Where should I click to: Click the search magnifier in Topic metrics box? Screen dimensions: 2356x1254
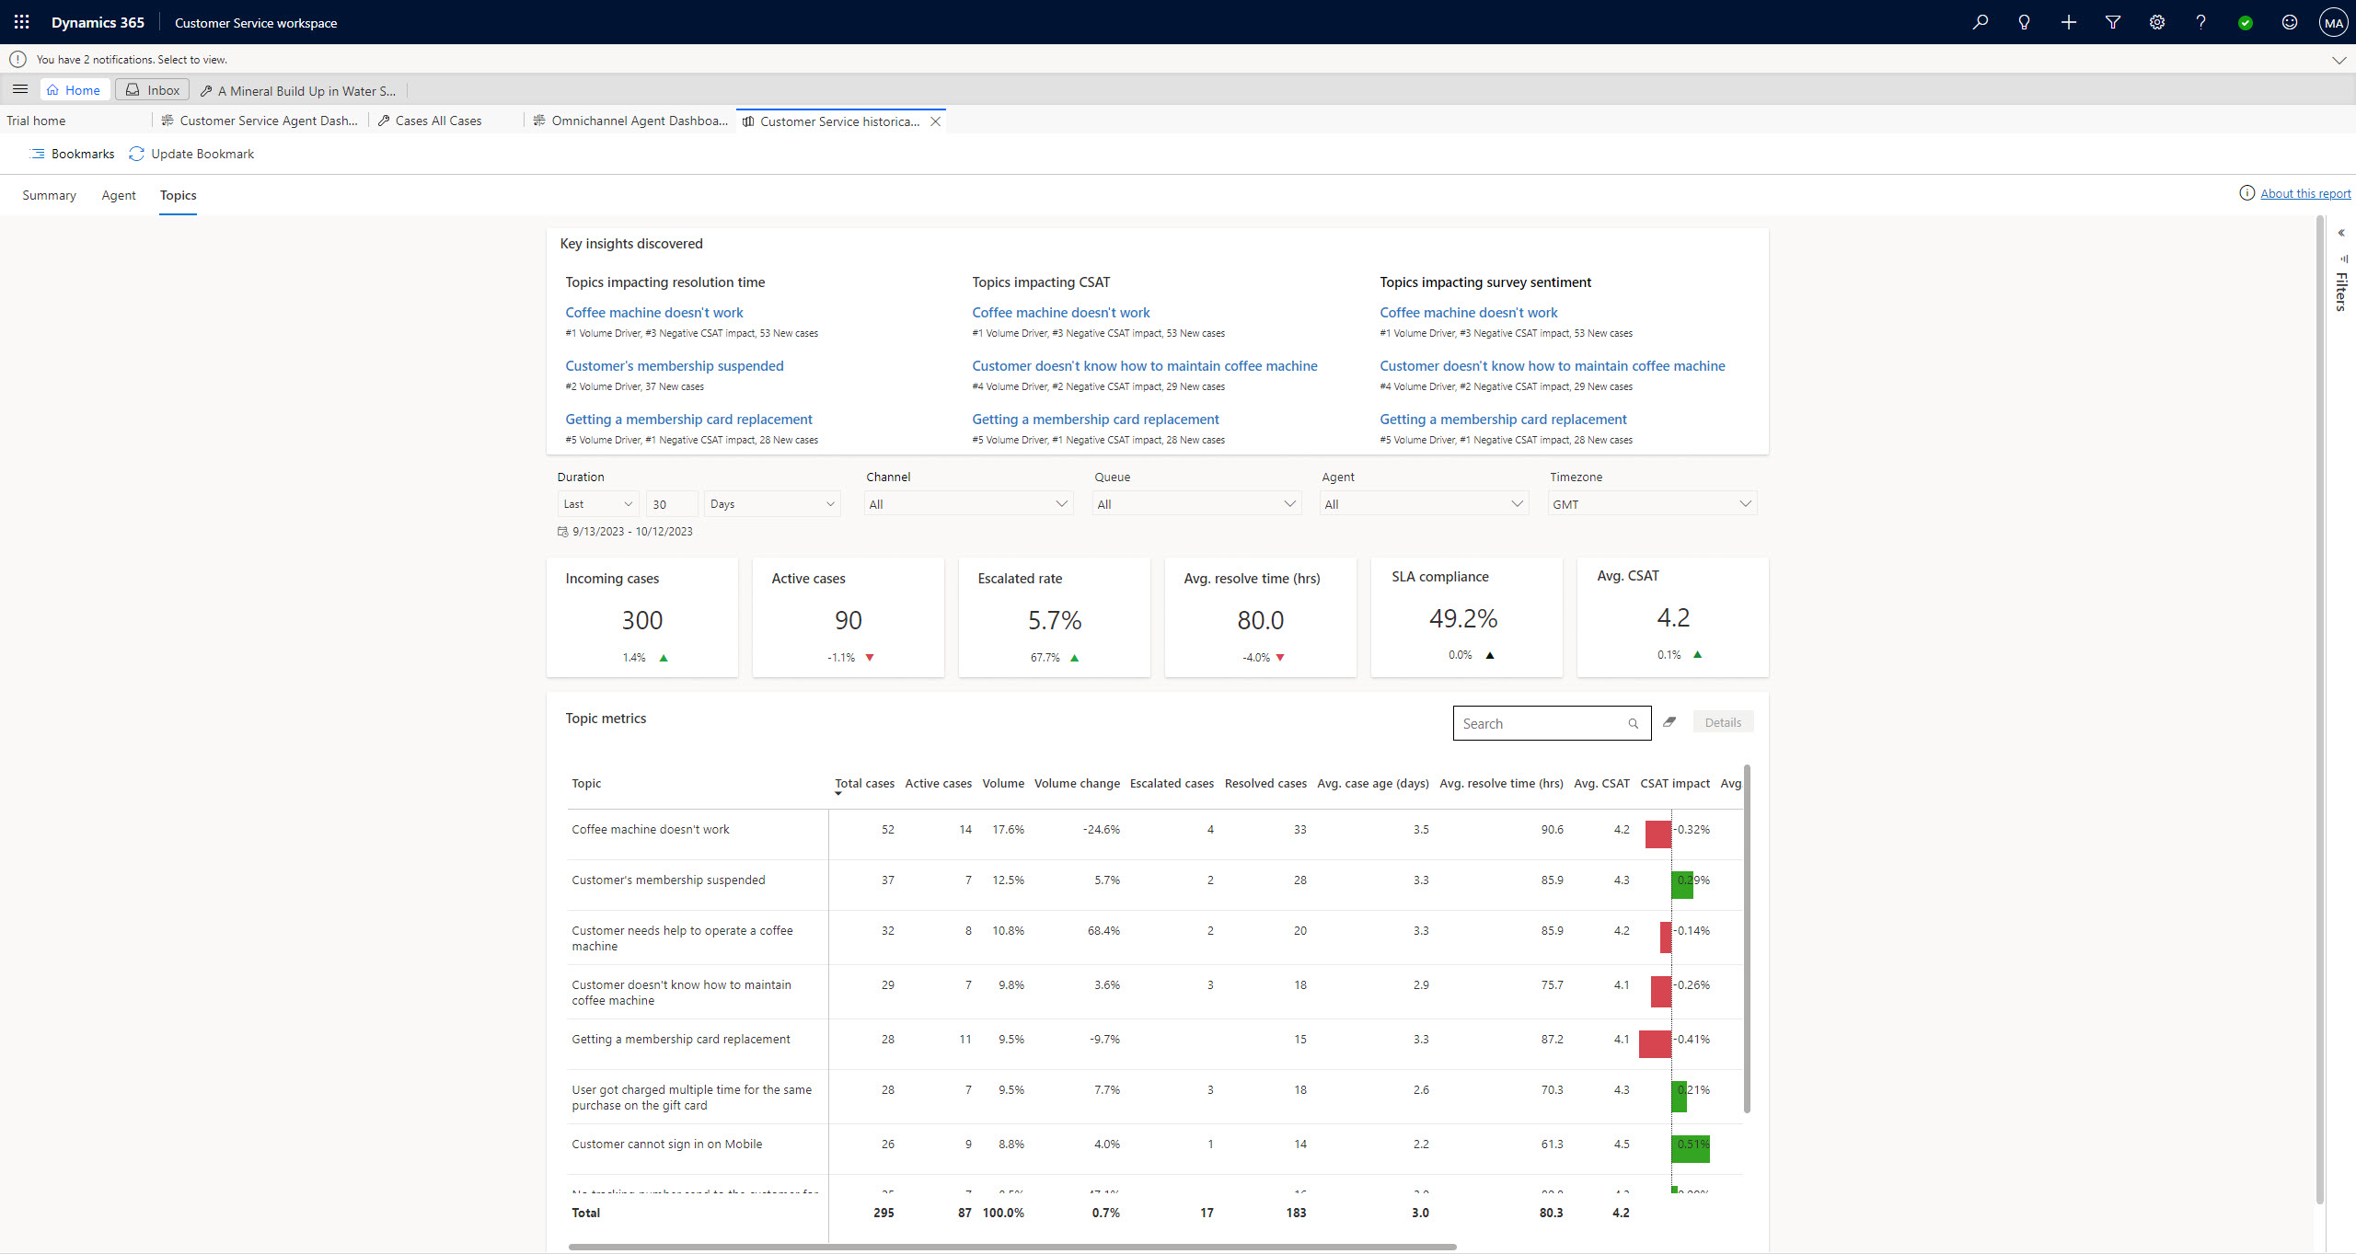[1633, 724]
